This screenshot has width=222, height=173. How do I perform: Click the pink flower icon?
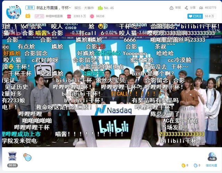click(x=92, y=16)
